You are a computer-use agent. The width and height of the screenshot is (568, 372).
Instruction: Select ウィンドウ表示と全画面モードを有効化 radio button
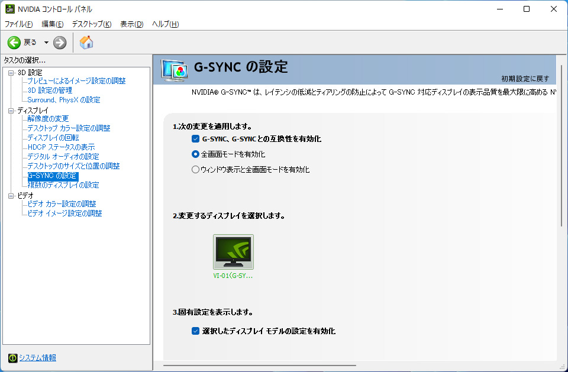pos(195,170)
